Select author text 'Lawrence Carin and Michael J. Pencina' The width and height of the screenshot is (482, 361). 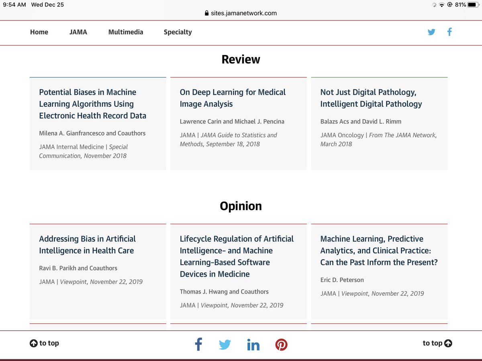232,122
